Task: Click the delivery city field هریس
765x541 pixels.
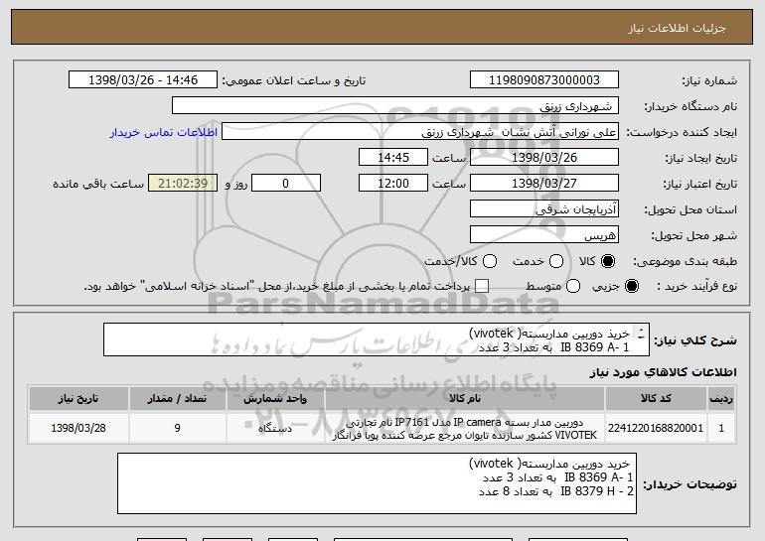Action: [544, 235]
